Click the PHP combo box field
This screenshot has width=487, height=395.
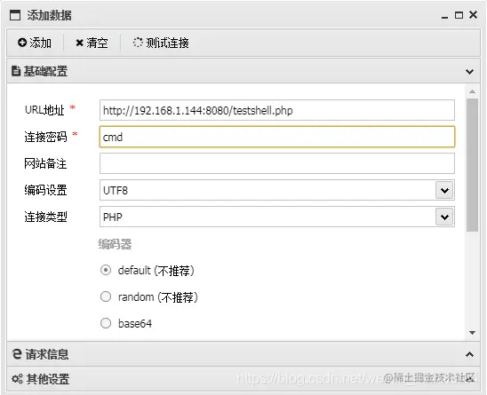(277, 217)
